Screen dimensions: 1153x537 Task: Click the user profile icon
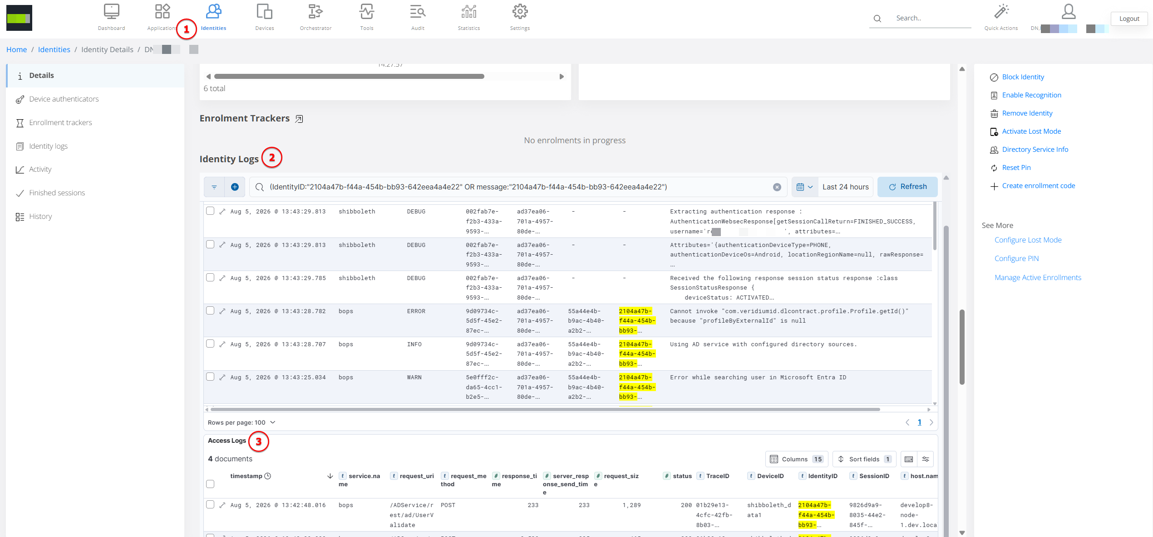tap(1069, 12)
